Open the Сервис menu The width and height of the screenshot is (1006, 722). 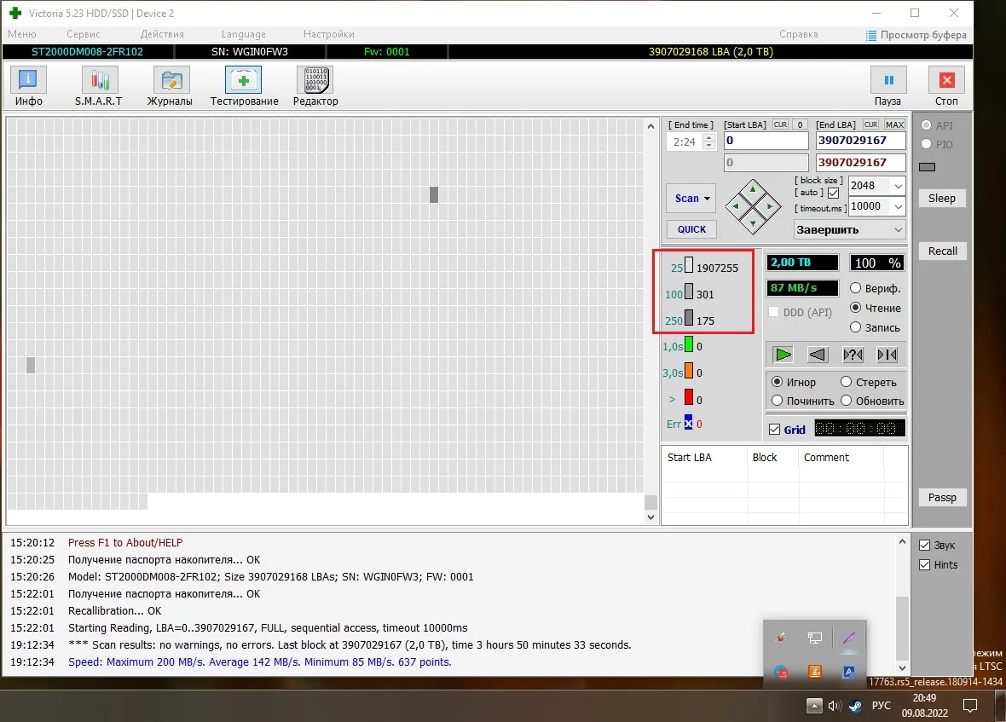pos(83,34)
